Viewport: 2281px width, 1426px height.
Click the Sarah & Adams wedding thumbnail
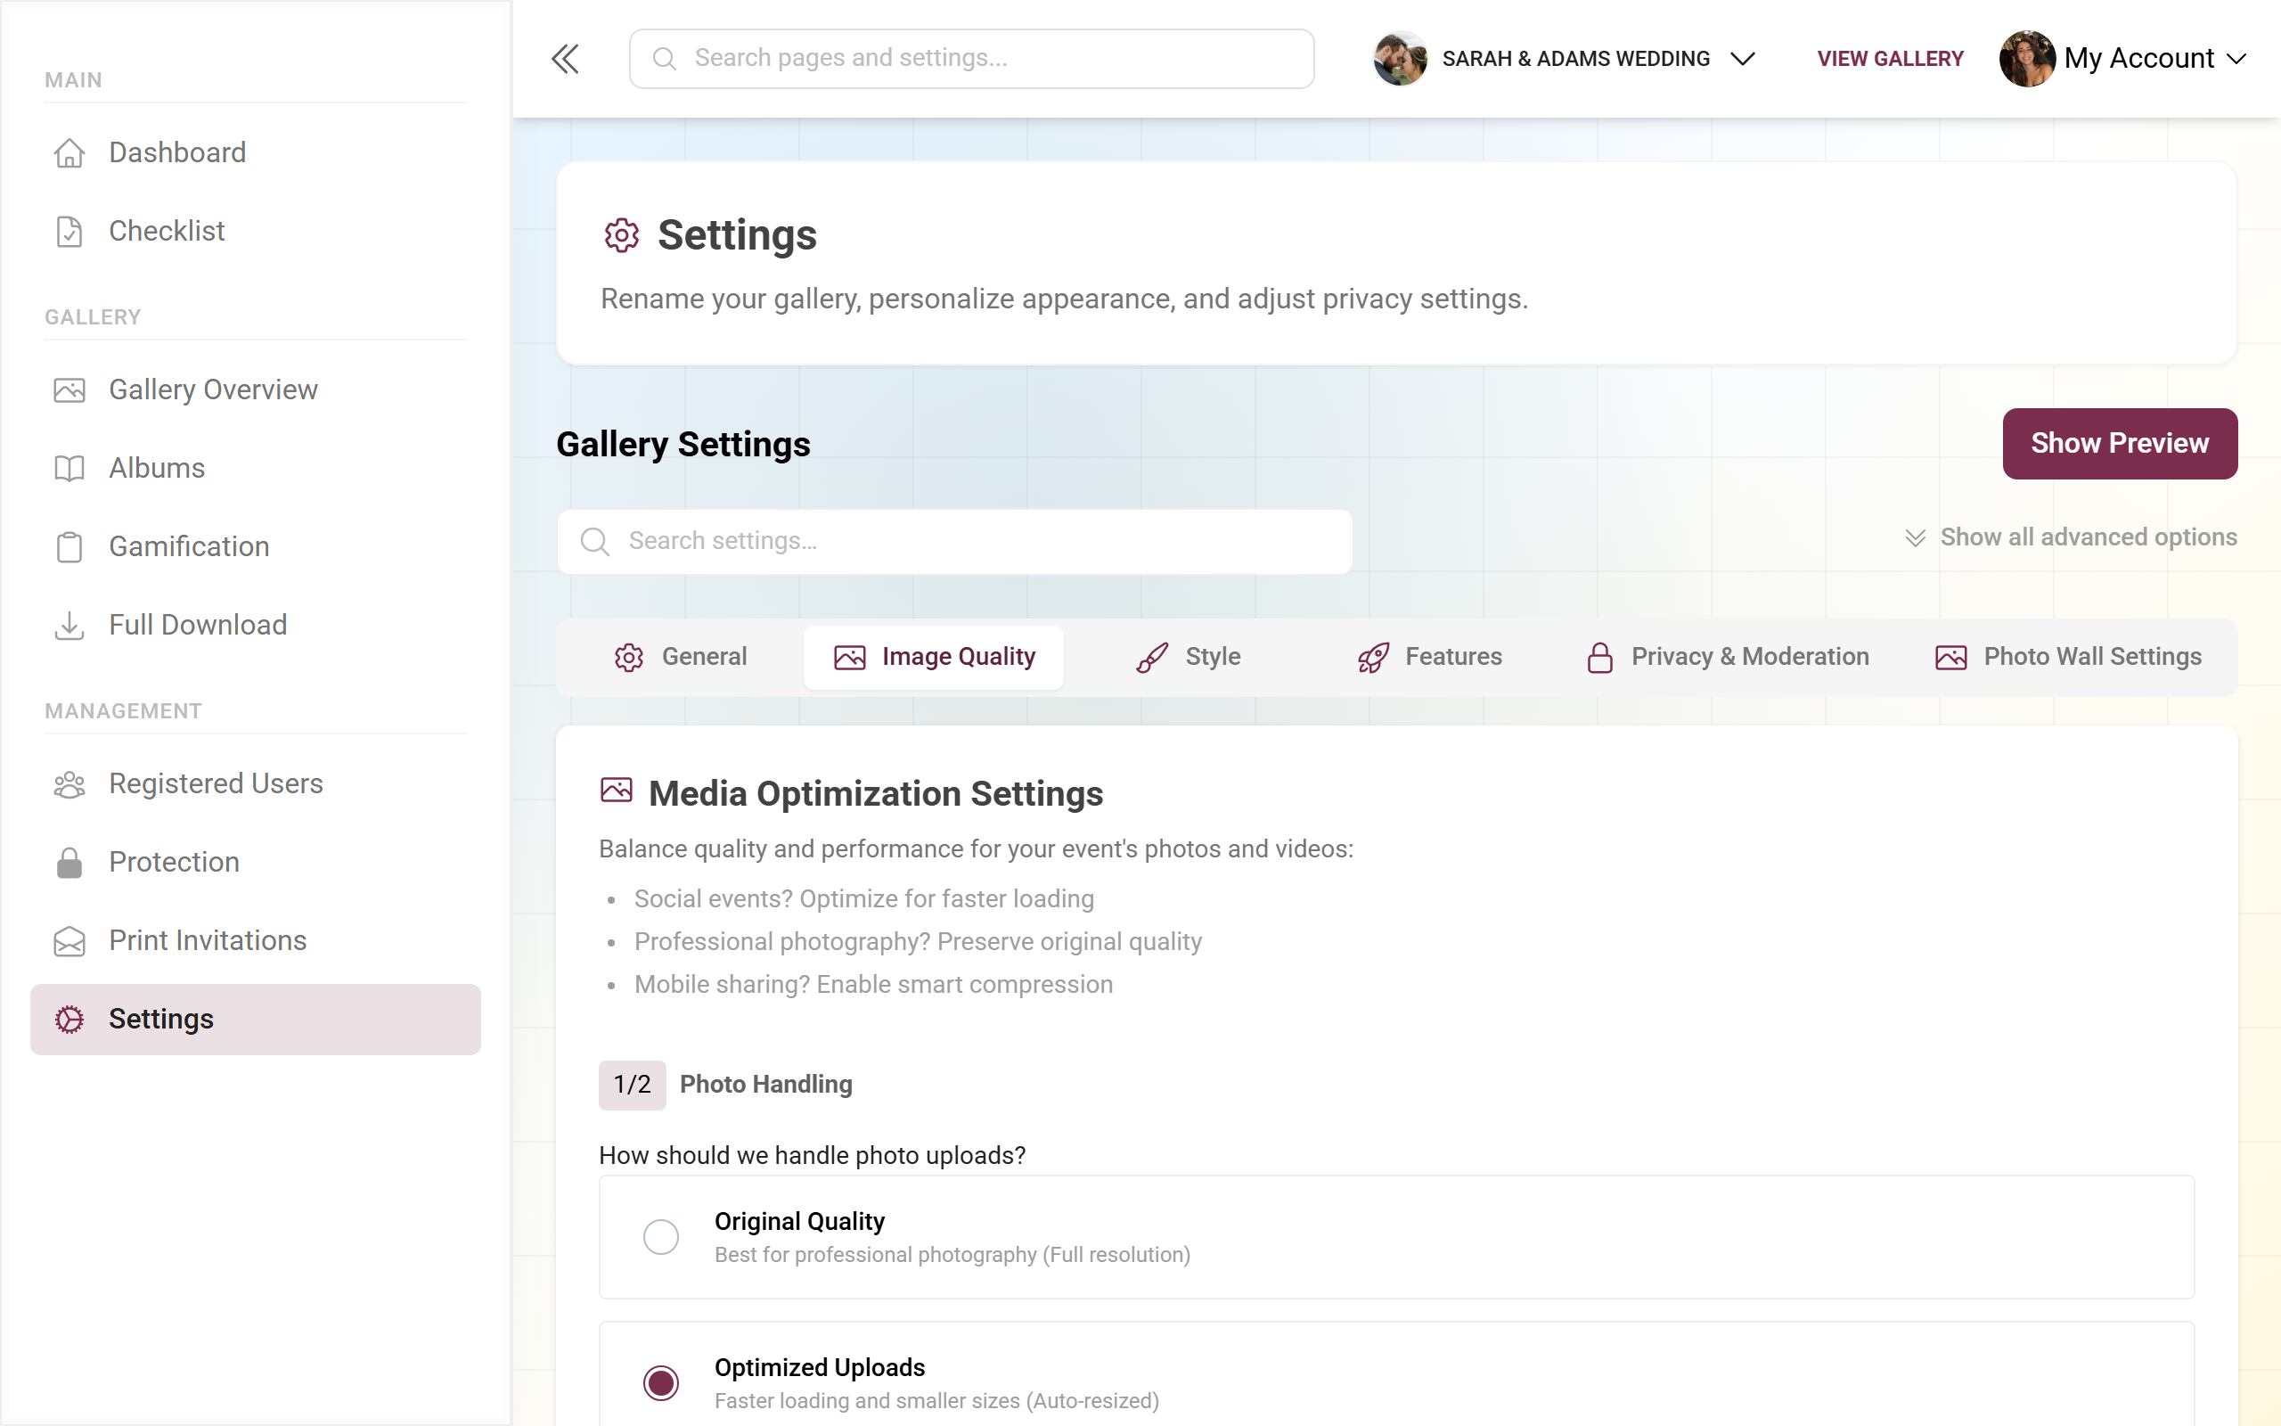[1400, 59]
